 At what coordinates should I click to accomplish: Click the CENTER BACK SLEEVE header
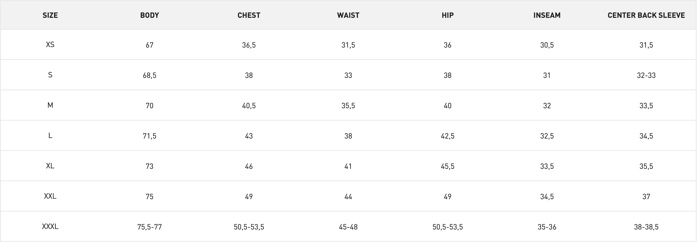pos(646,15)
